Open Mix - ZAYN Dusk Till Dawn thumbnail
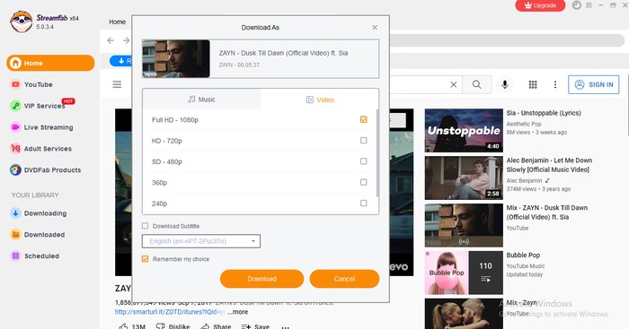This screenshot has height=329, width=629. click(x=464, y=225)
